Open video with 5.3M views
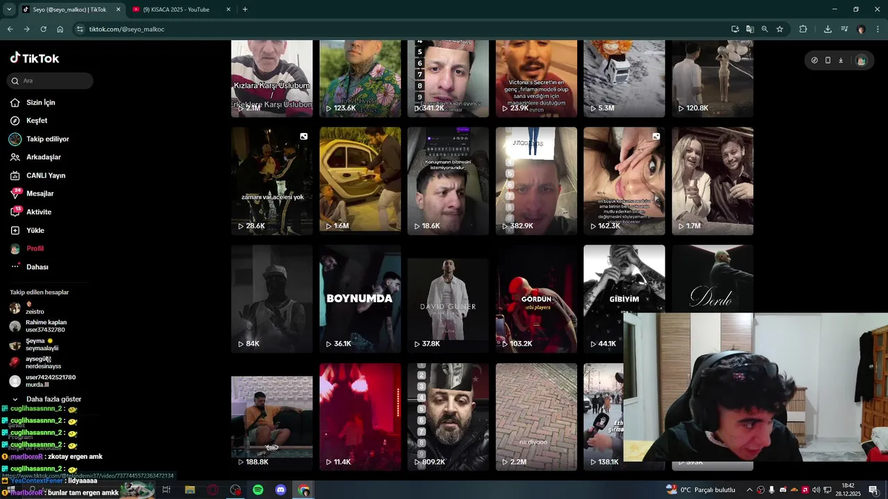Image resolution: width=888 pixels, height=499 pixels. [x=624, y=78]
